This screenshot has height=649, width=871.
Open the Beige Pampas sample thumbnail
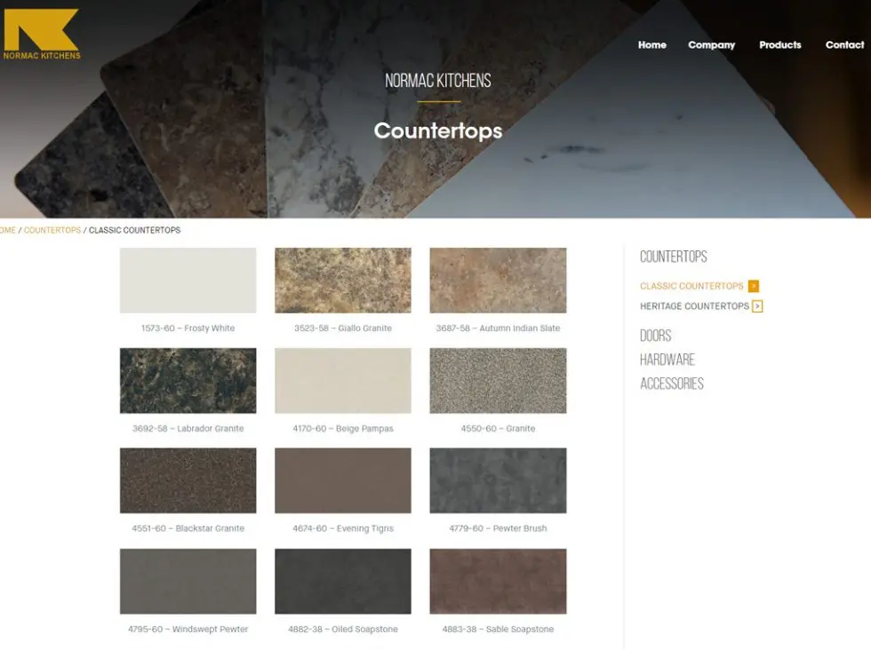[343, 381]
